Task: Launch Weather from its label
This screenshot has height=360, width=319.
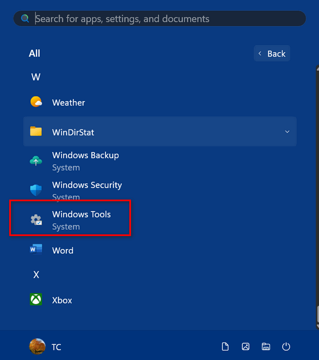Action: 68,103
